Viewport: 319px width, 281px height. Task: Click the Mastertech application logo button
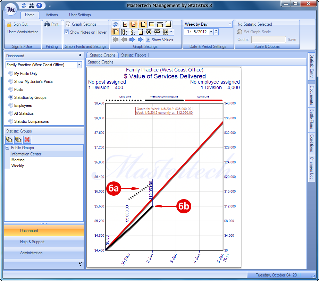click(x=11, y=9)
